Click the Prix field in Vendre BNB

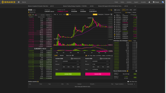(x=101, y=61)
